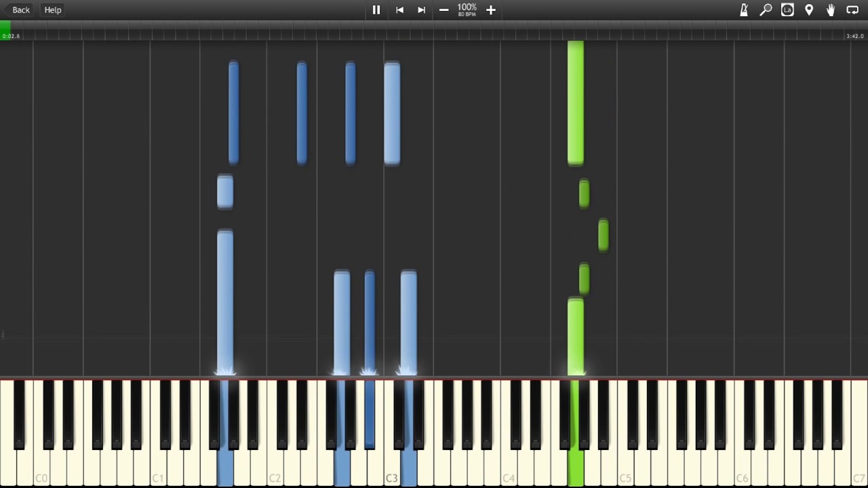Play the white key labeled C1
Screen dimensions: 868x488
click(158, 468)
